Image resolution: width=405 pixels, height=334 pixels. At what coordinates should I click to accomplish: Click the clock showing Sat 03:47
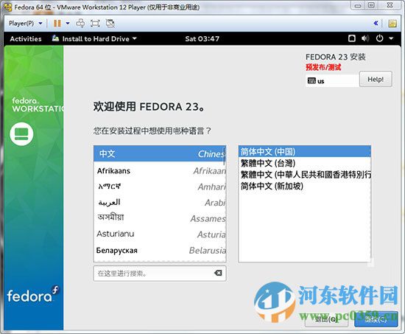[202, 39]
